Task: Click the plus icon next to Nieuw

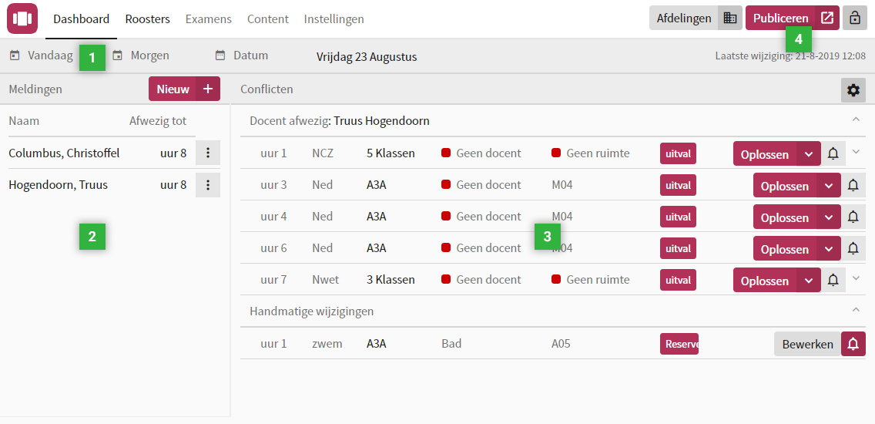Action: 208,89
